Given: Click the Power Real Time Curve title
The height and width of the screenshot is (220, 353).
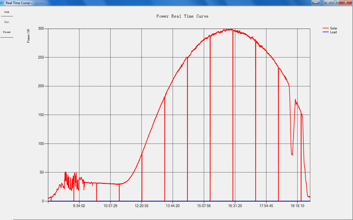Looking at the screenshot, I should (183, 16).
